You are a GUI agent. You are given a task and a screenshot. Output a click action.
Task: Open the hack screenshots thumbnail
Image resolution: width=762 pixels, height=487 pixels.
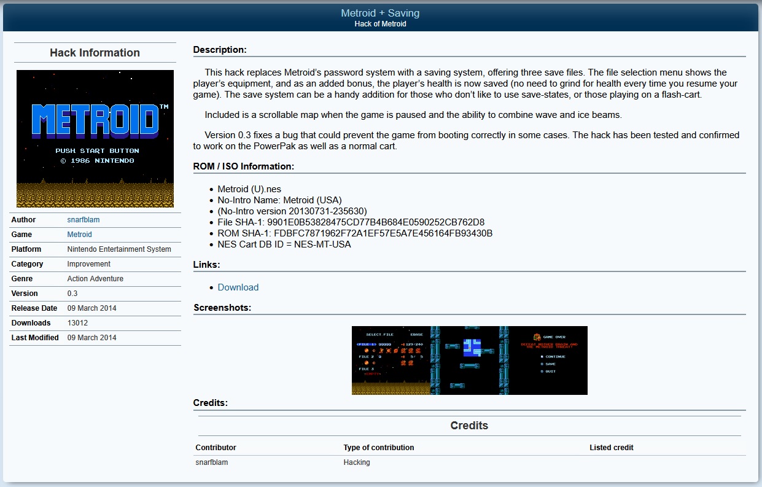[x=470, y=360]
